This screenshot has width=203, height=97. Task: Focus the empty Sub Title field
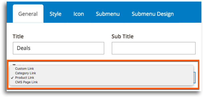[x=154, y=48]
